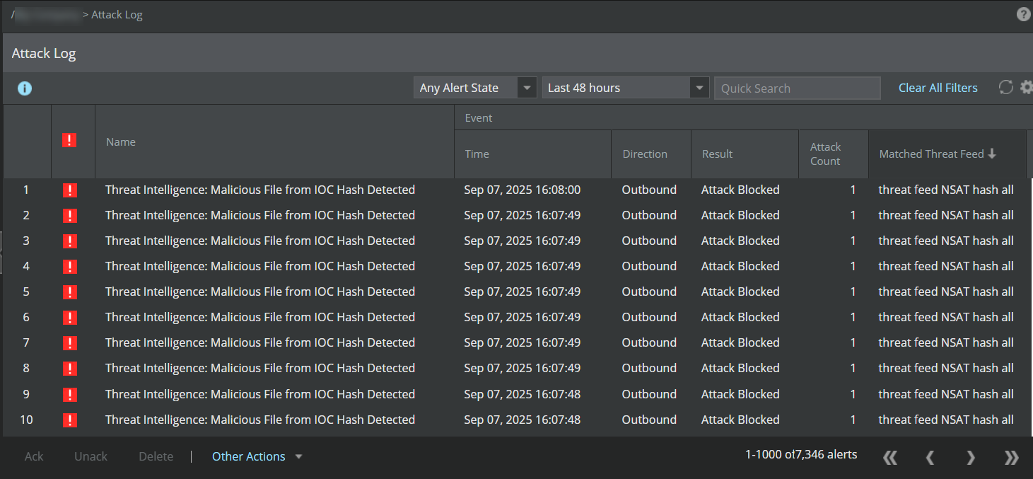The height and width of the screenshot is (479, 1033).
Task: Click red severity icon in row 6
Action: [69, 317]
